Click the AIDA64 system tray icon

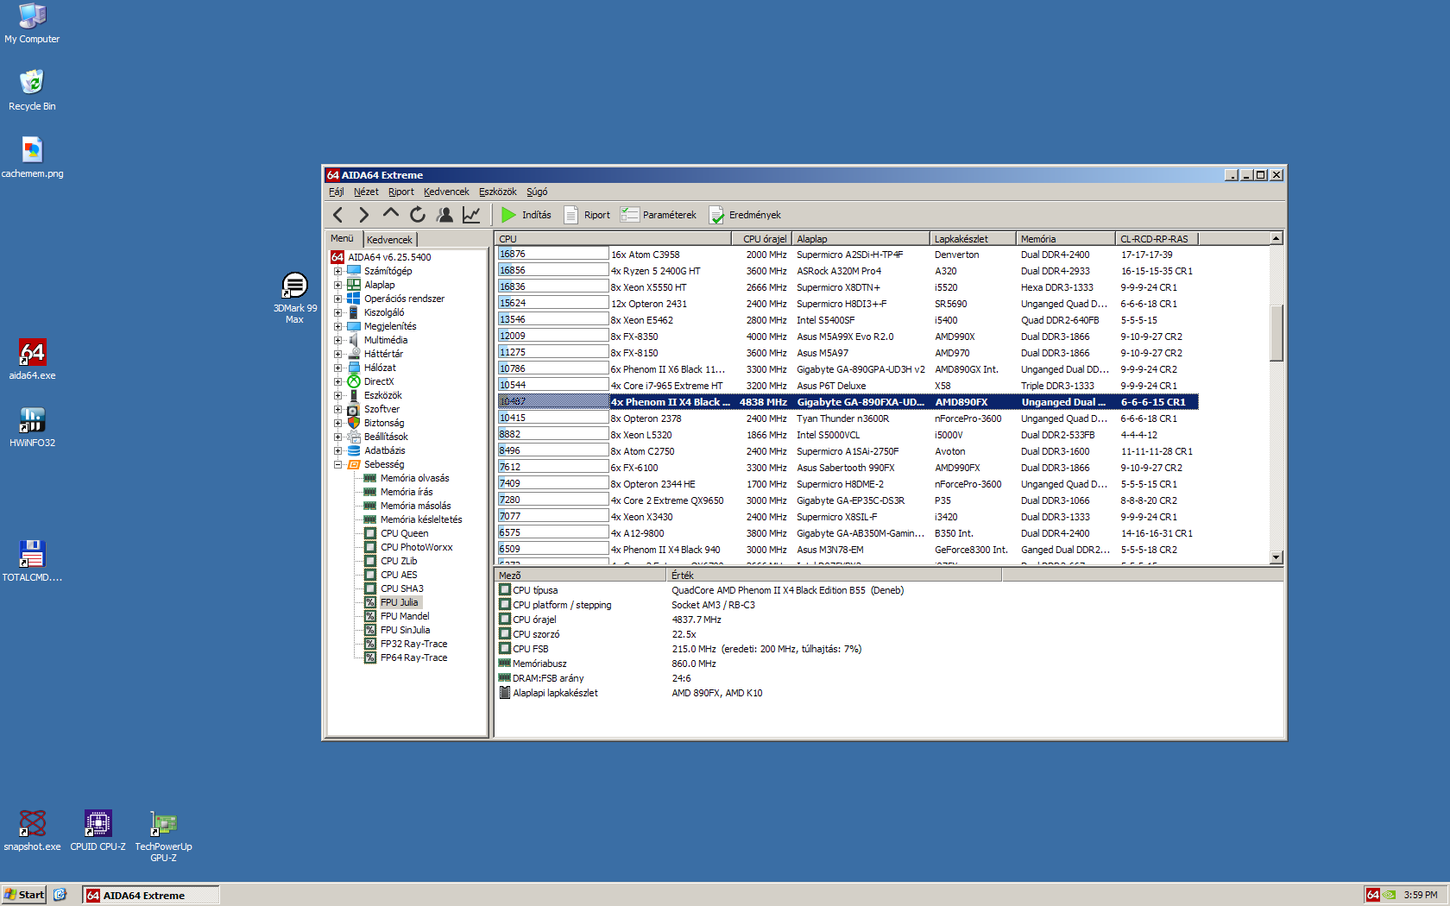click(1373, 895)
